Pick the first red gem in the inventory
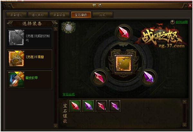This screenshot has width=193, height=132. pyautogui.click(x=75, y=106)
